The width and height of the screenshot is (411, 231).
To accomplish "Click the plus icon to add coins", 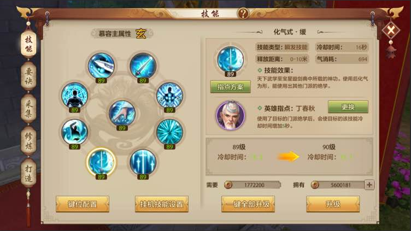I will click(369, 185).
